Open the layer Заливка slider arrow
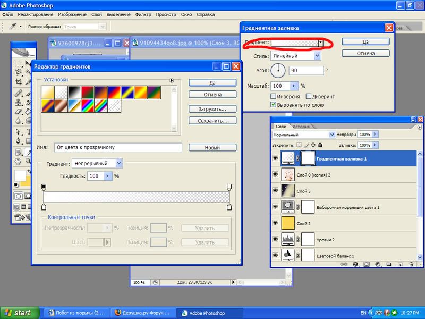The width and height of the screenshot is (425, 319). point(375,145)
